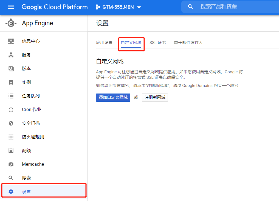The height and width of the screenshot is (201, 279).
Task: Expand the GTM-555J48N project dropdown arrow
Action: coord(139,7)
